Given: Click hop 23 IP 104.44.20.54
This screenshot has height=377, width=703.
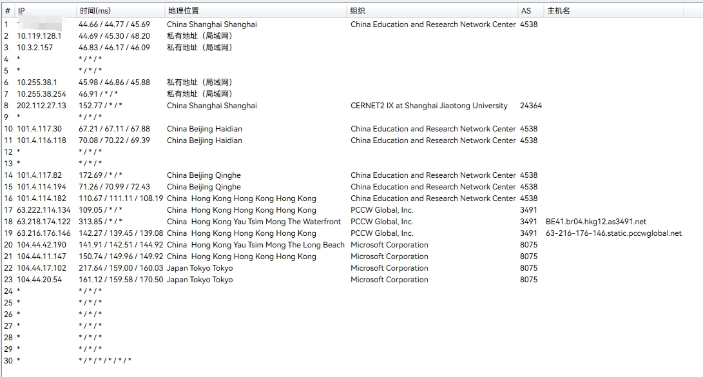Looking at the screenshot, I should coord(39,280).
